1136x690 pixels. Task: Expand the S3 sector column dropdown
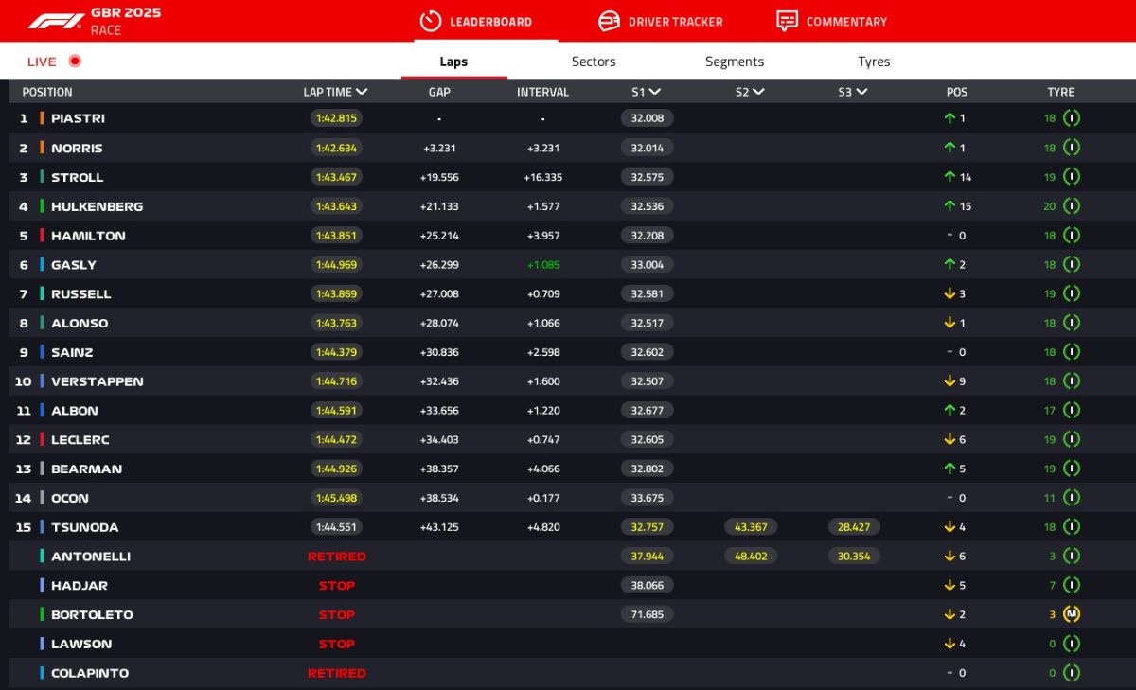(x=861, y=93)
